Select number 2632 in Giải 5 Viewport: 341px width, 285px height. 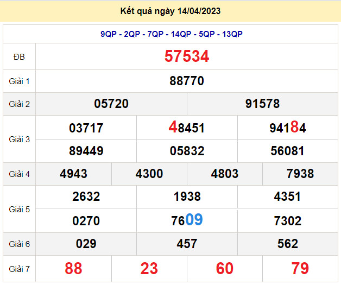[86, 197]
